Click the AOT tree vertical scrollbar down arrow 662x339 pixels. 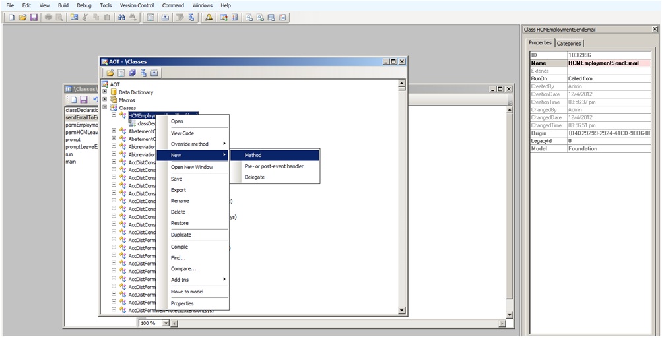click(402, 311)
